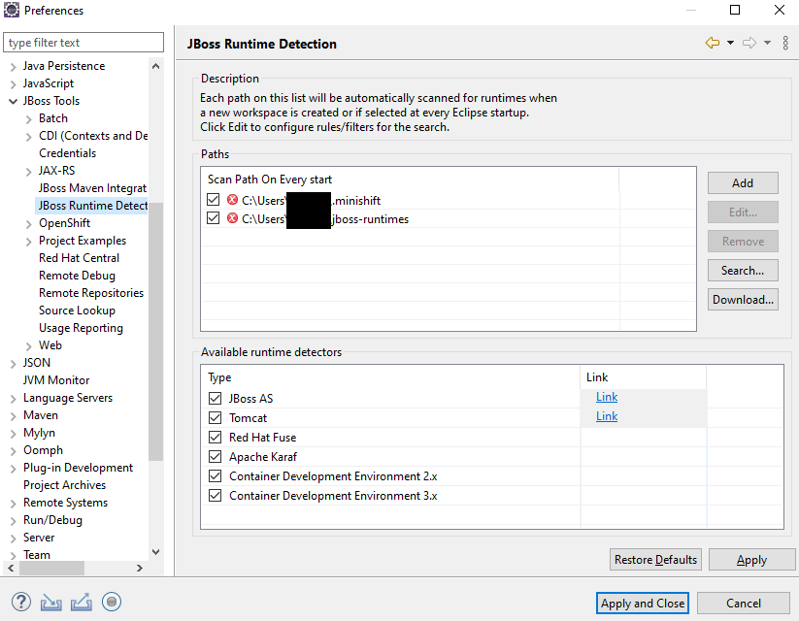Click the Preferences window title icon
The width and height of the screenshot is (799, 621).
12,10
